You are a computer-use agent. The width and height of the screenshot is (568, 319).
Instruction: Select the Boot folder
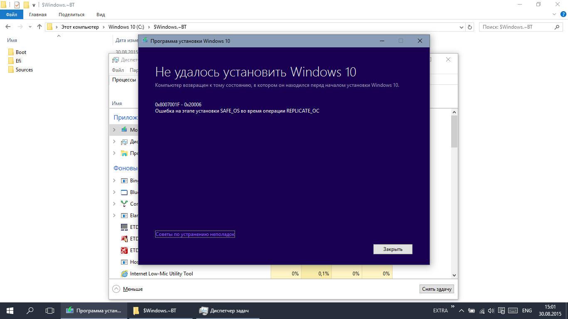(x=21, y=52)
